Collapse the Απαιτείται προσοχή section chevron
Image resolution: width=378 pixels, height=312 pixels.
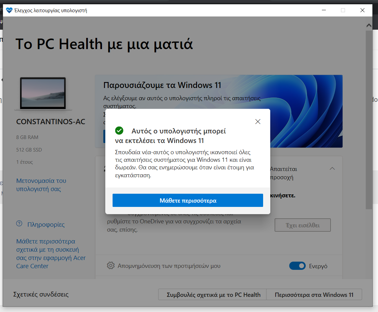(332, 168)
